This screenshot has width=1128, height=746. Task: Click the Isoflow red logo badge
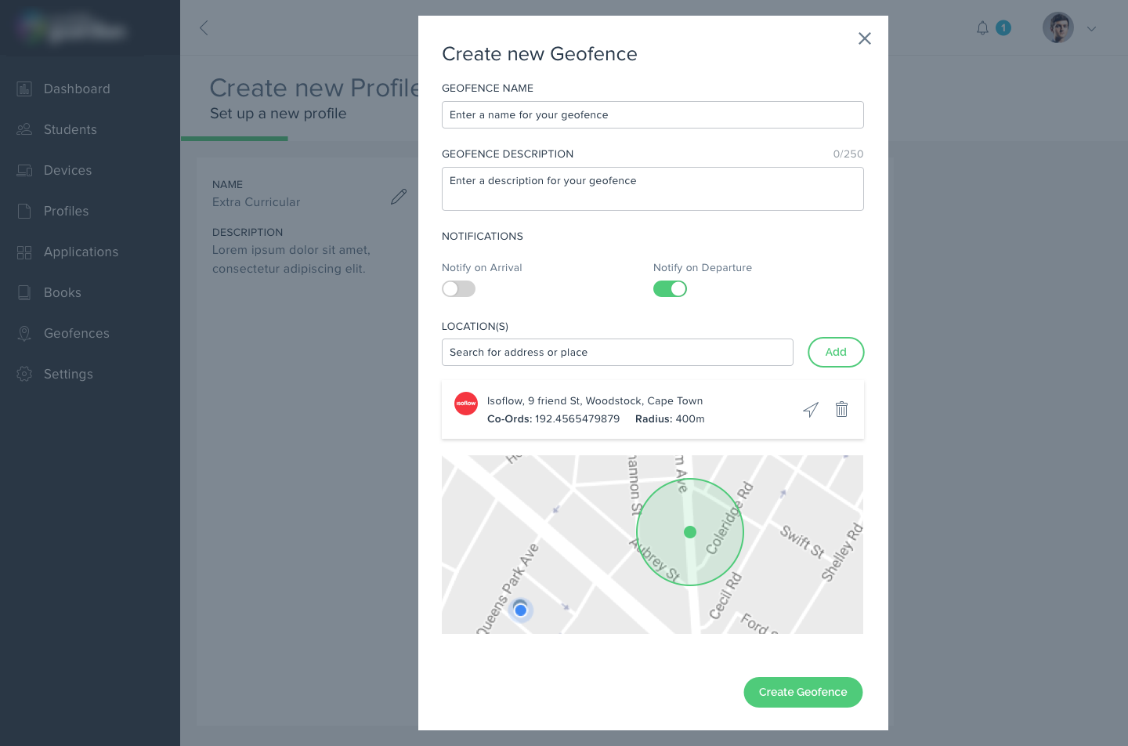click(466, 404)
